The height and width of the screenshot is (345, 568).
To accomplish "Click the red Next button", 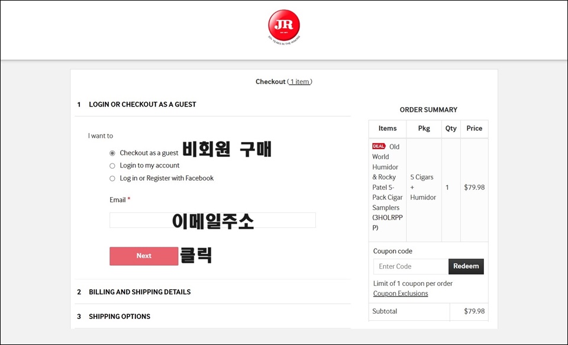I will tap(144, 256).
